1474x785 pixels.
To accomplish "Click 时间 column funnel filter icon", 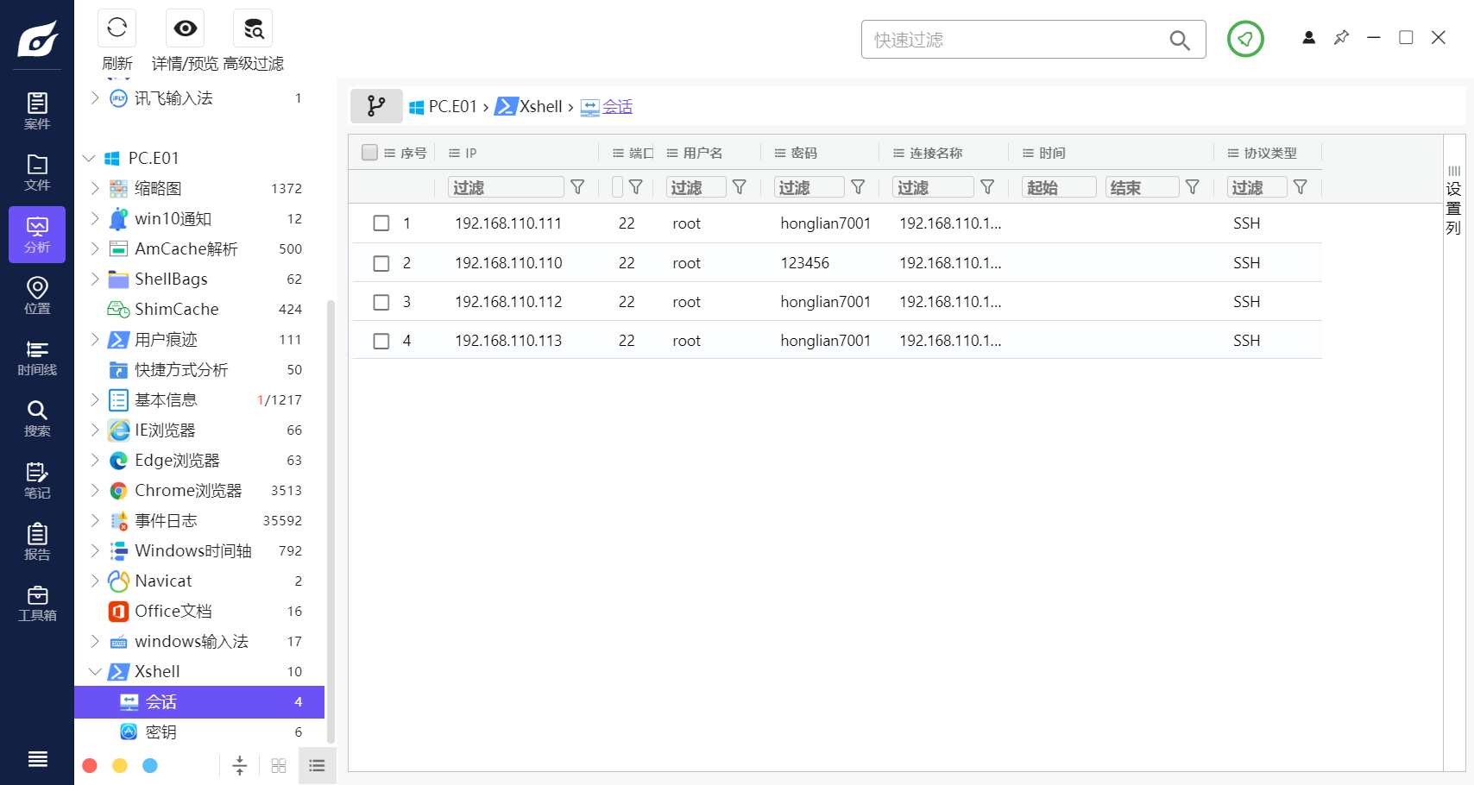I will [x=1193, y=187].
